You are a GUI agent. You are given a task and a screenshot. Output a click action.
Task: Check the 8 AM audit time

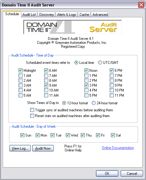pos(46,80)
